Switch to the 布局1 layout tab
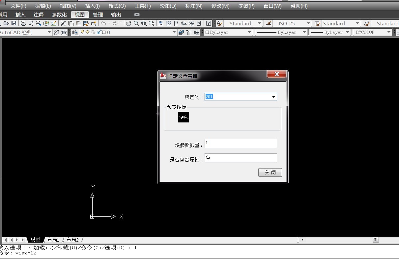 tap(53, 240)
